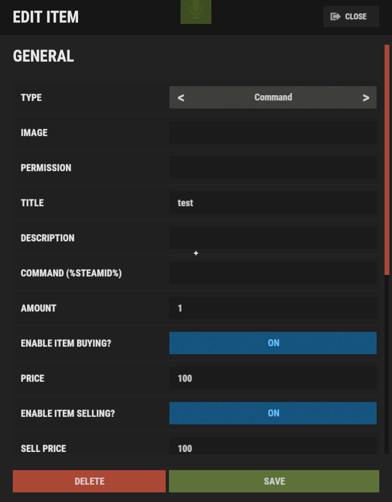
Task: Select the Command (%STEAMID%) input box
Action: coord(273,273)
